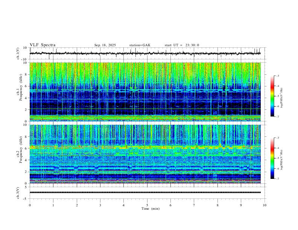The height and width of the screenshot is (230, 298).
Task: Click the ch.1 "Frequency (kHz)" axis label
Action: (x=21, y=87)
